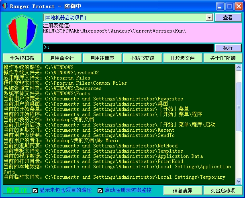Viewport: 245px width, 198px height.
Task: Click 列出启动项 list startup button
Action: [223, 190]
